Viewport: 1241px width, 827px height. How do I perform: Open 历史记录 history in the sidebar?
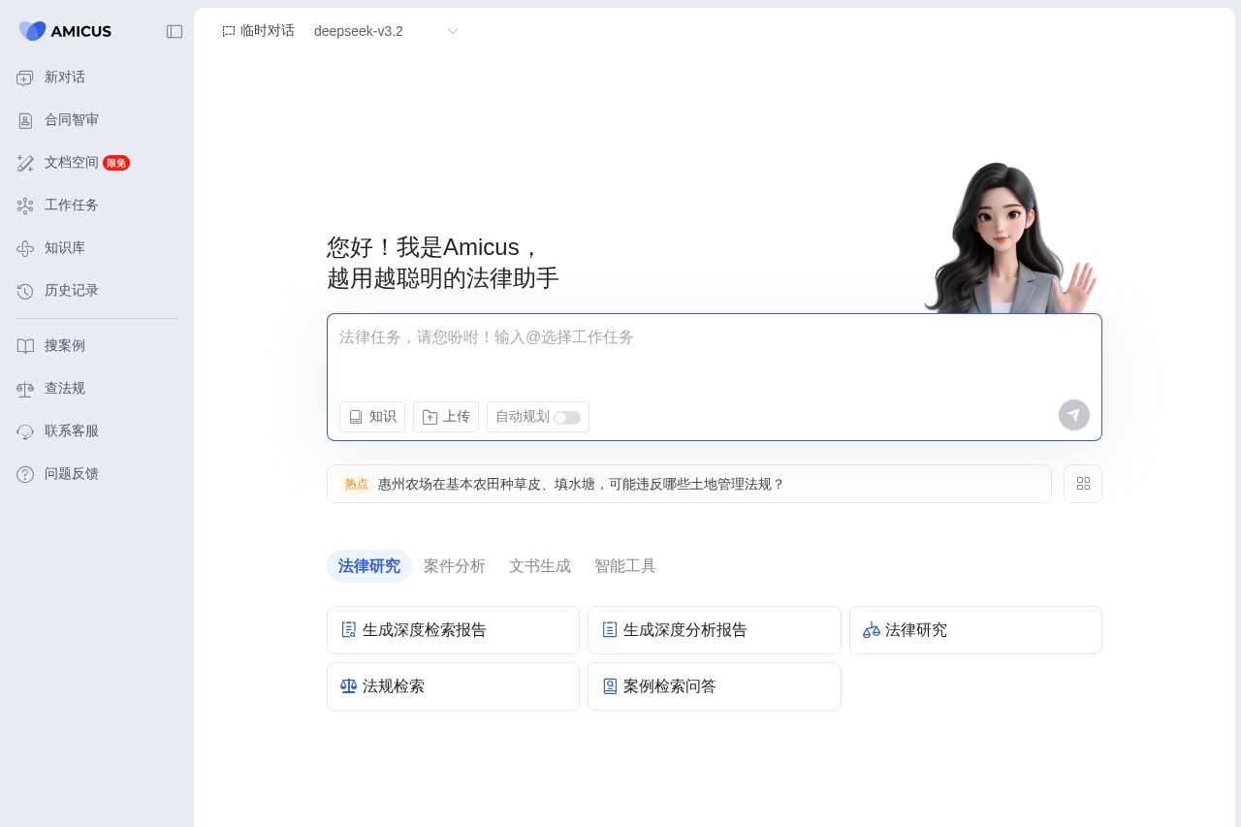coord(71,291)
